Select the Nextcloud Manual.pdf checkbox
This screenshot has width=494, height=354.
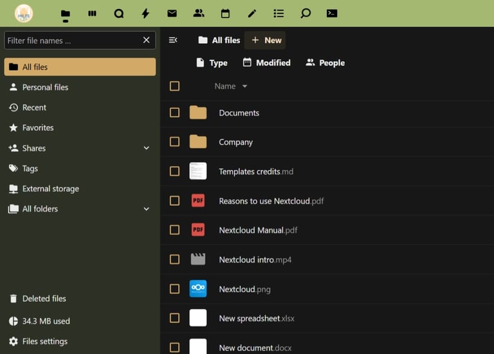pyautogui.click(x=174, y=230)
